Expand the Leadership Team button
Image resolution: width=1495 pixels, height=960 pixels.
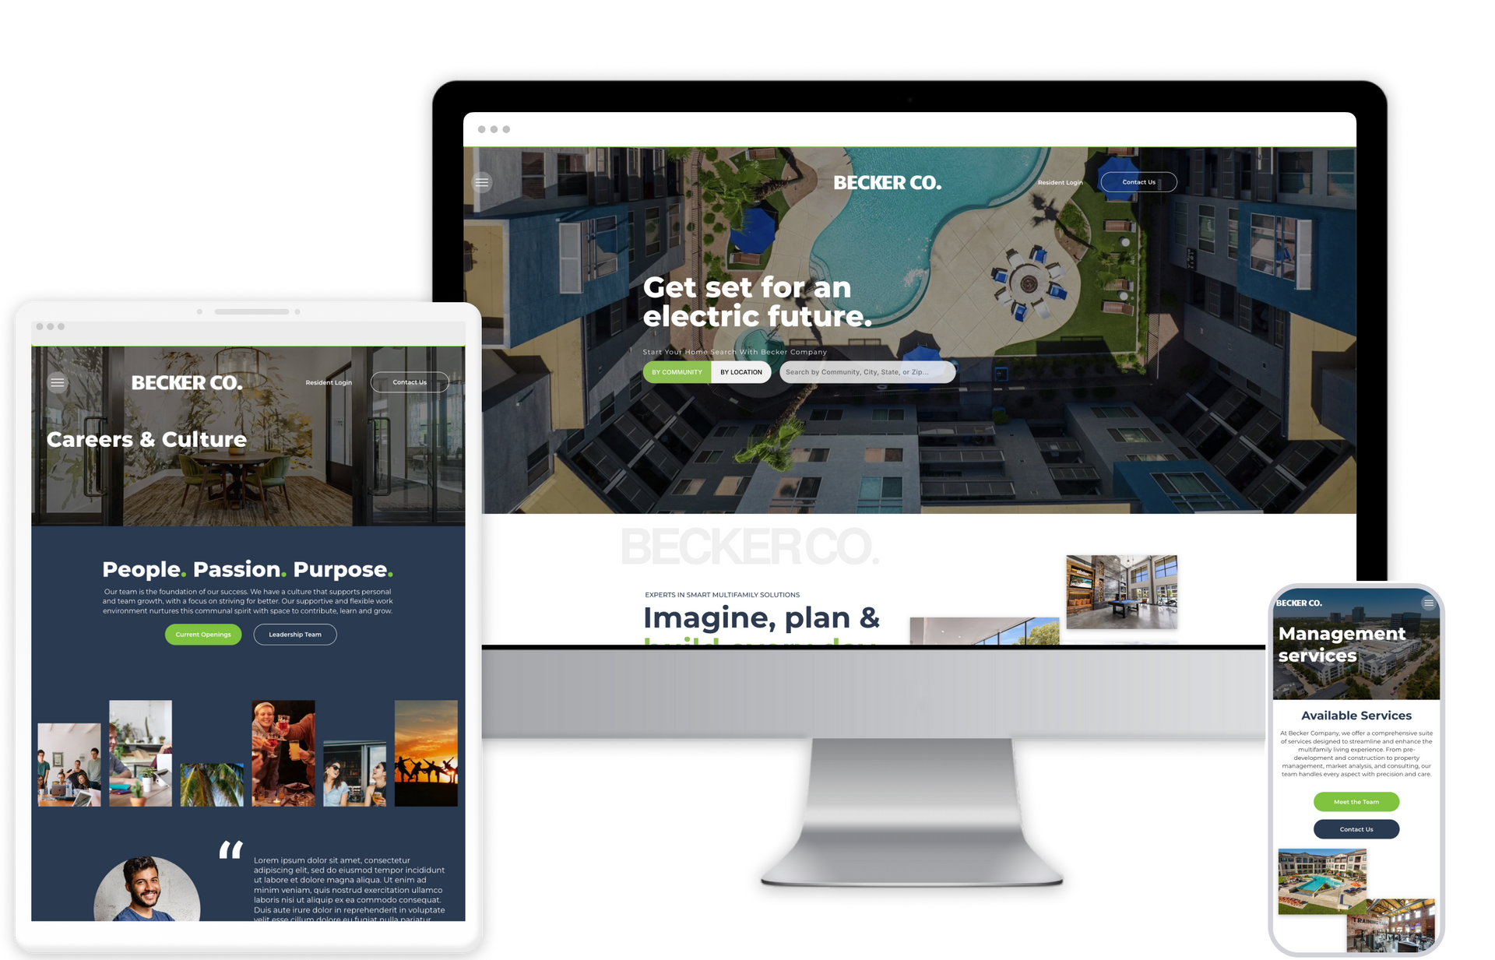point(297,632)
